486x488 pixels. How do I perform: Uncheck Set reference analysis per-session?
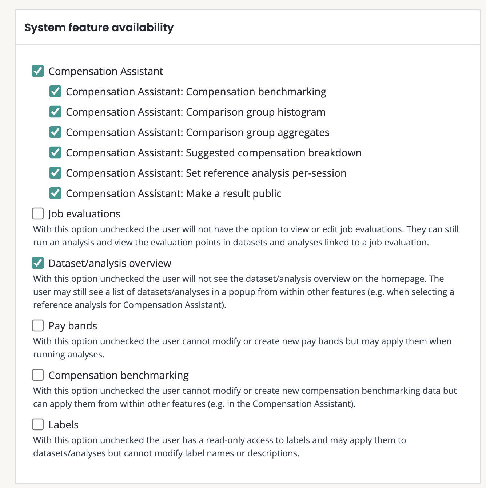(55, 173)
